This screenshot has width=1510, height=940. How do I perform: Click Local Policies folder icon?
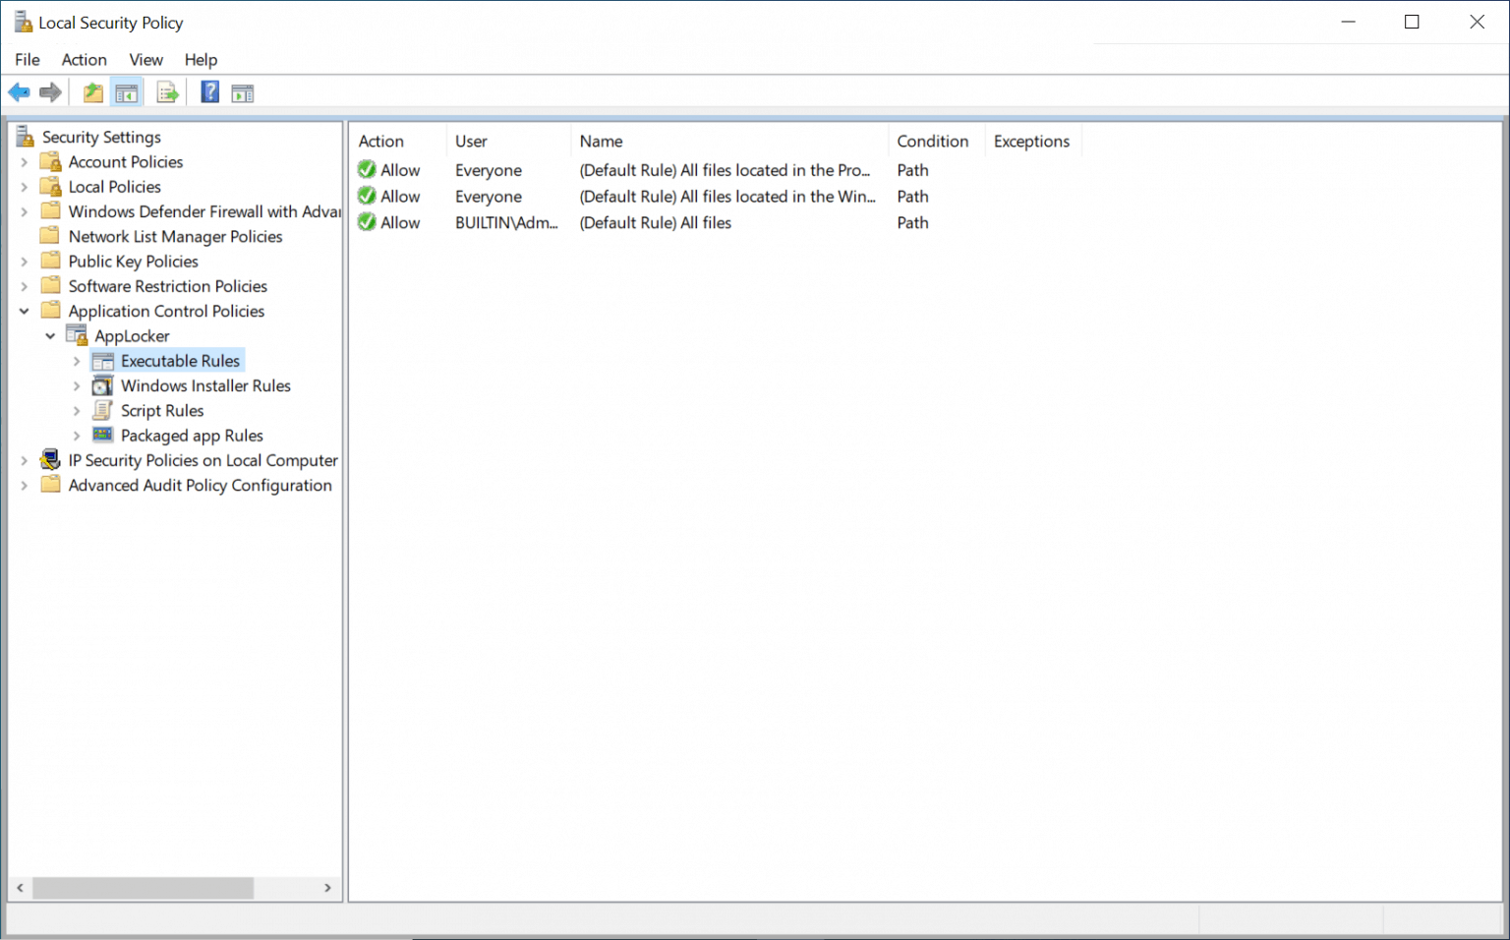tap(50, 186)
